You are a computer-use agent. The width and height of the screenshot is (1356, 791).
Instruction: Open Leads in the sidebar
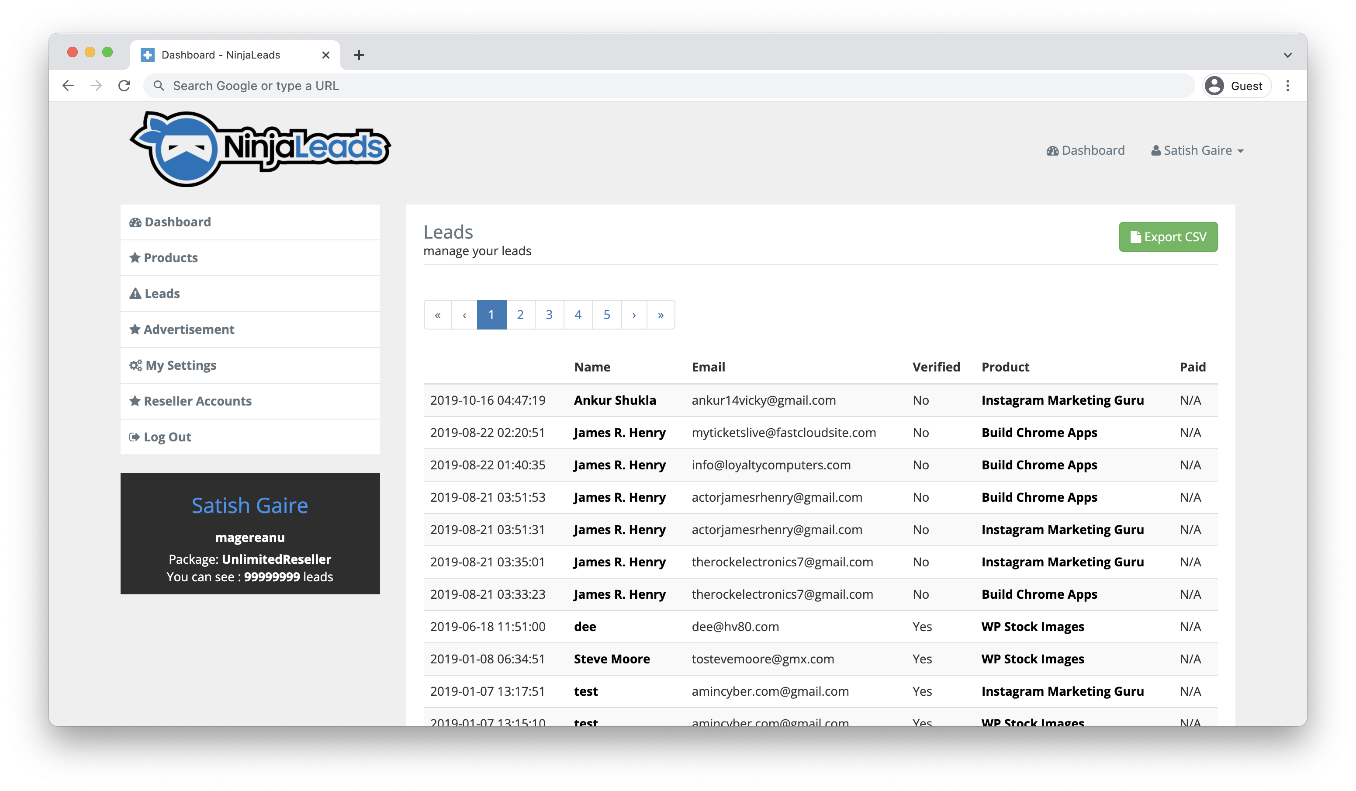click(250, 294)
